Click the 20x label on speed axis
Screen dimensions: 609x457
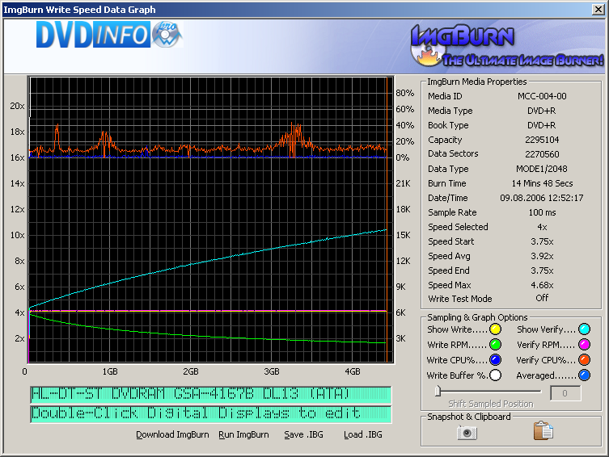coord(17,106)
